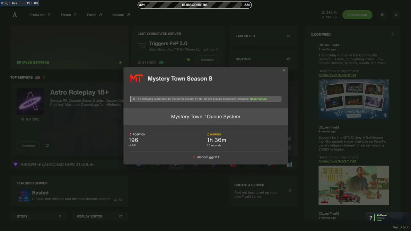411x231 pixels.
Task: Click the Triggers PvP 3.0 logo
Action: pyautogui.click(x=142, y=46)
